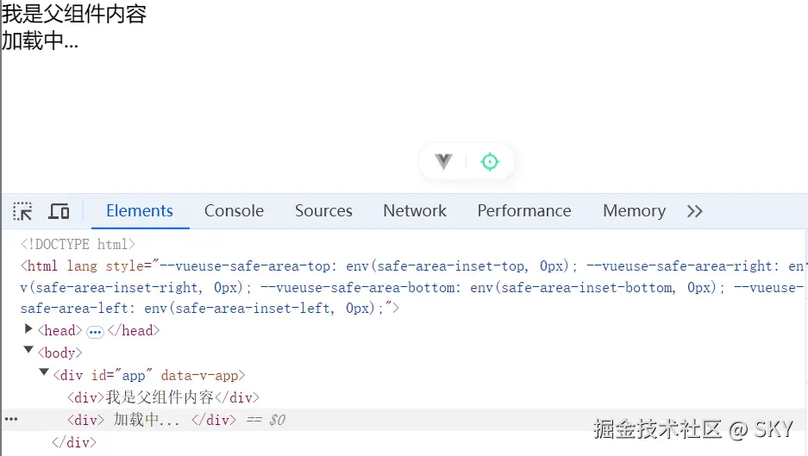
Task: Activate the inspect element picker icon
Action: point(22,211)
